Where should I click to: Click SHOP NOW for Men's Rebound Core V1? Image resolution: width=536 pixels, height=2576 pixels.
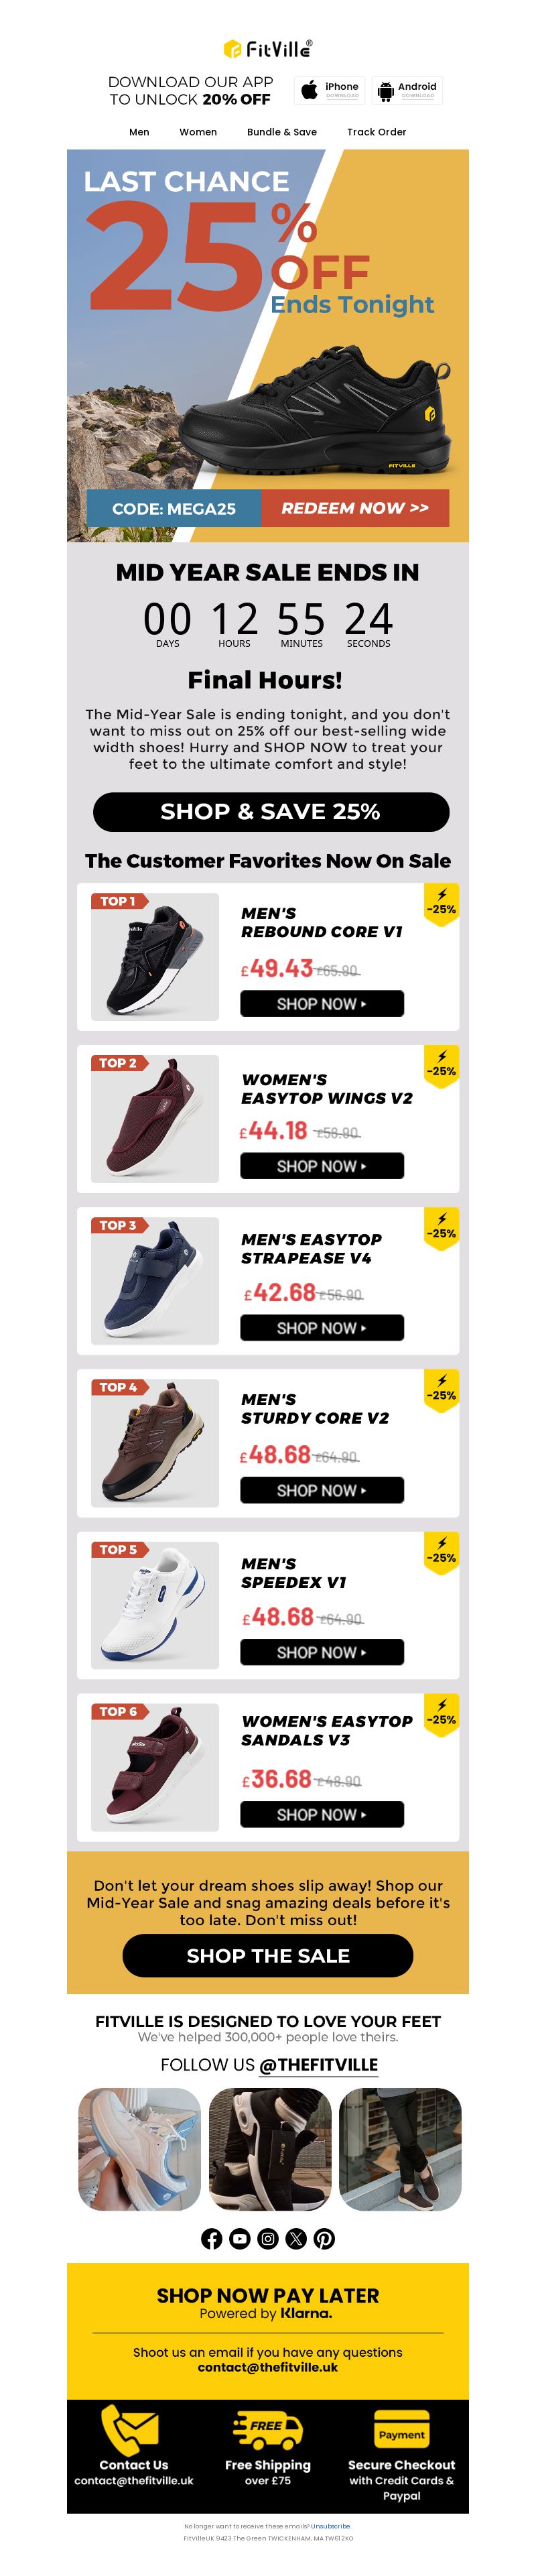click(322, 1003)
